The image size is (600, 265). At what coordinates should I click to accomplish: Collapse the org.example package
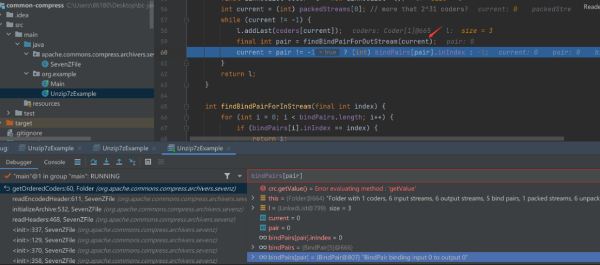tap(26, 74)
